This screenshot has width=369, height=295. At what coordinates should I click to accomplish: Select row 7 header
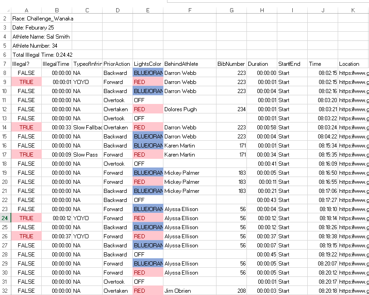[x=5, y=64]
